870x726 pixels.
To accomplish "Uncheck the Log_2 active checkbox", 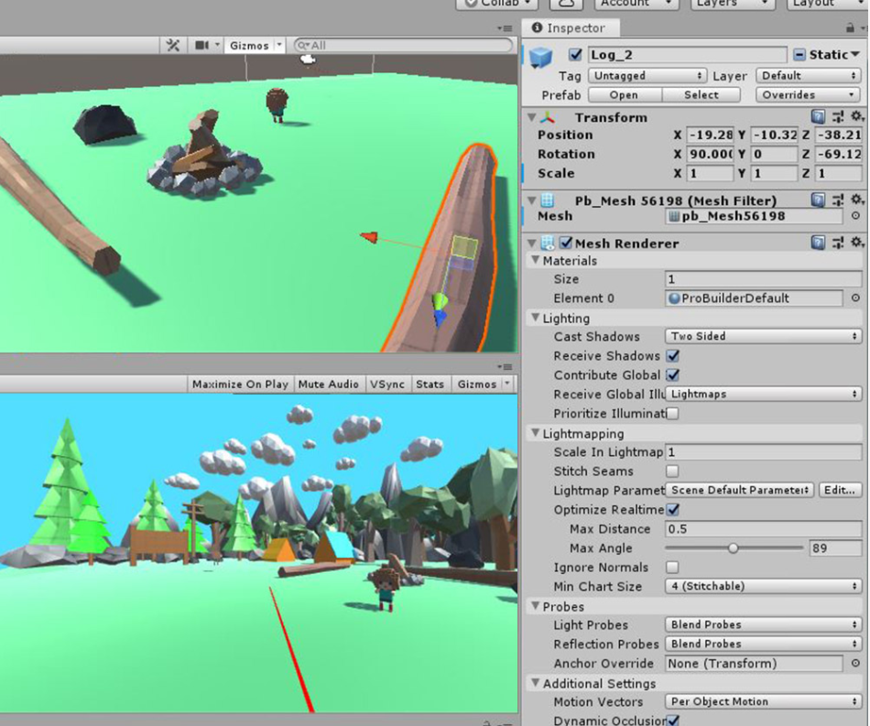I will (575, 55).
